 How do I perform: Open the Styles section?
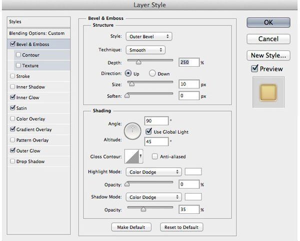pyautogui.click(x=38, y=22)
